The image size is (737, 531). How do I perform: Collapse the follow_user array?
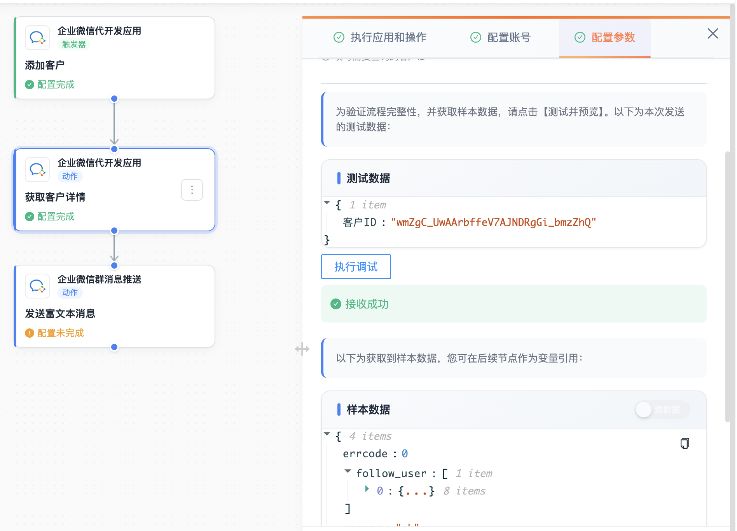(x=348, y=471)
